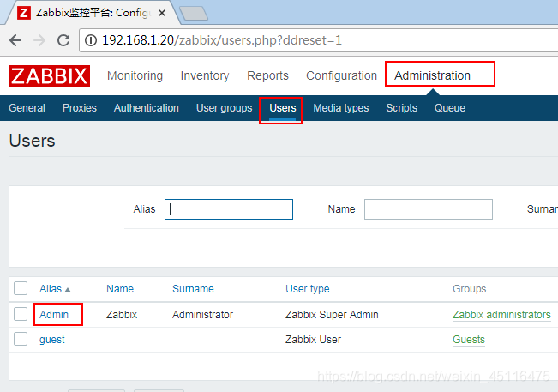Click the address bar URL
Screen dimensions: 558x392
(x=222, y=40)
